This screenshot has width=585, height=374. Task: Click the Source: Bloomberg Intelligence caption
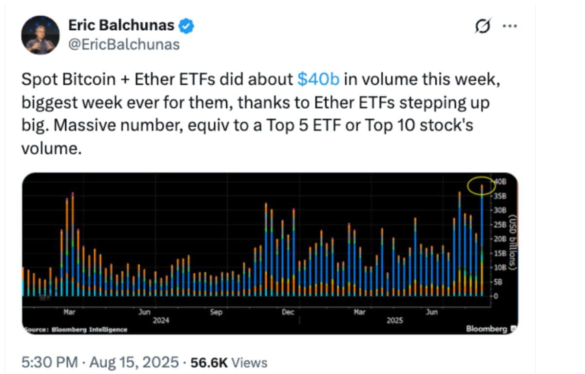point(75,330)
